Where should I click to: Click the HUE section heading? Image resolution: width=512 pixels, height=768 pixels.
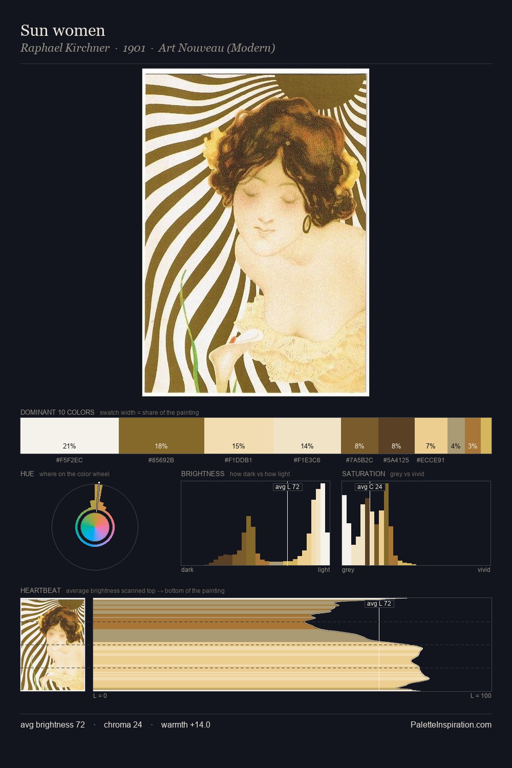click(27, 474)
